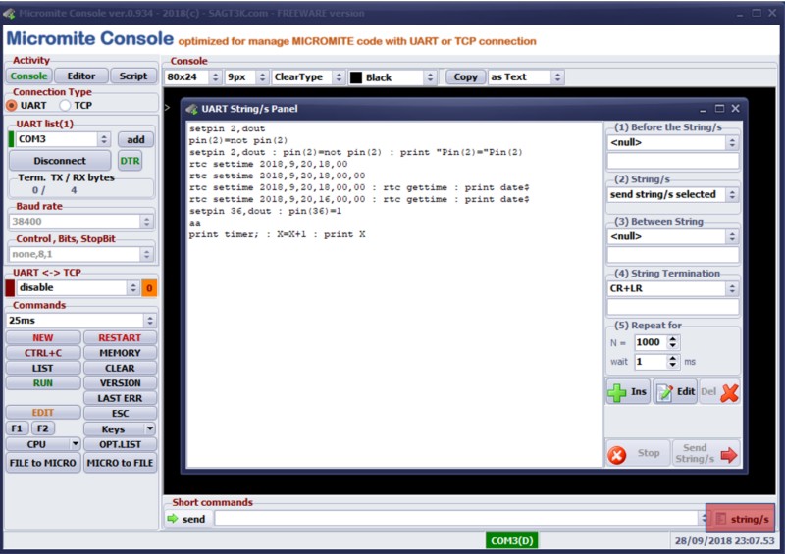The image size is (785, 554).
Task: Click the red X Del button
Action: click(x=719, y=391)
